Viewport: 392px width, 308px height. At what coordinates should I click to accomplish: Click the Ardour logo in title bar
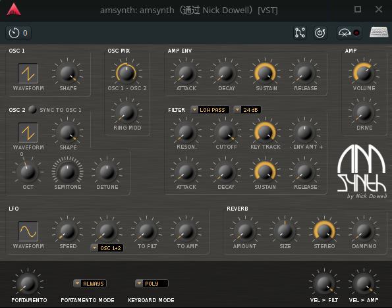(x=14, y=9)
